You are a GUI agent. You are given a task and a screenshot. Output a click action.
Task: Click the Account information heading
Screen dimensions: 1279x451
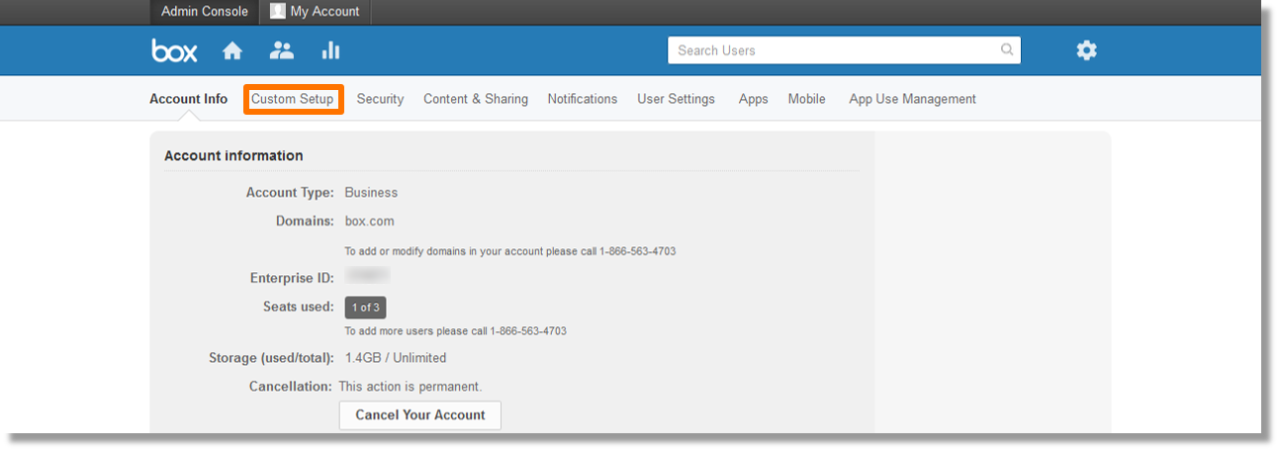click(x=233, y=155)
